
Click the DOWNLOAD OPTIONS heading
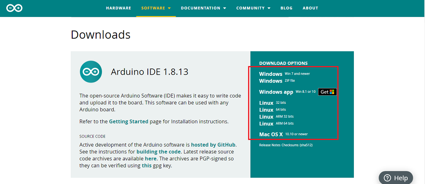(x=283, y=63)
